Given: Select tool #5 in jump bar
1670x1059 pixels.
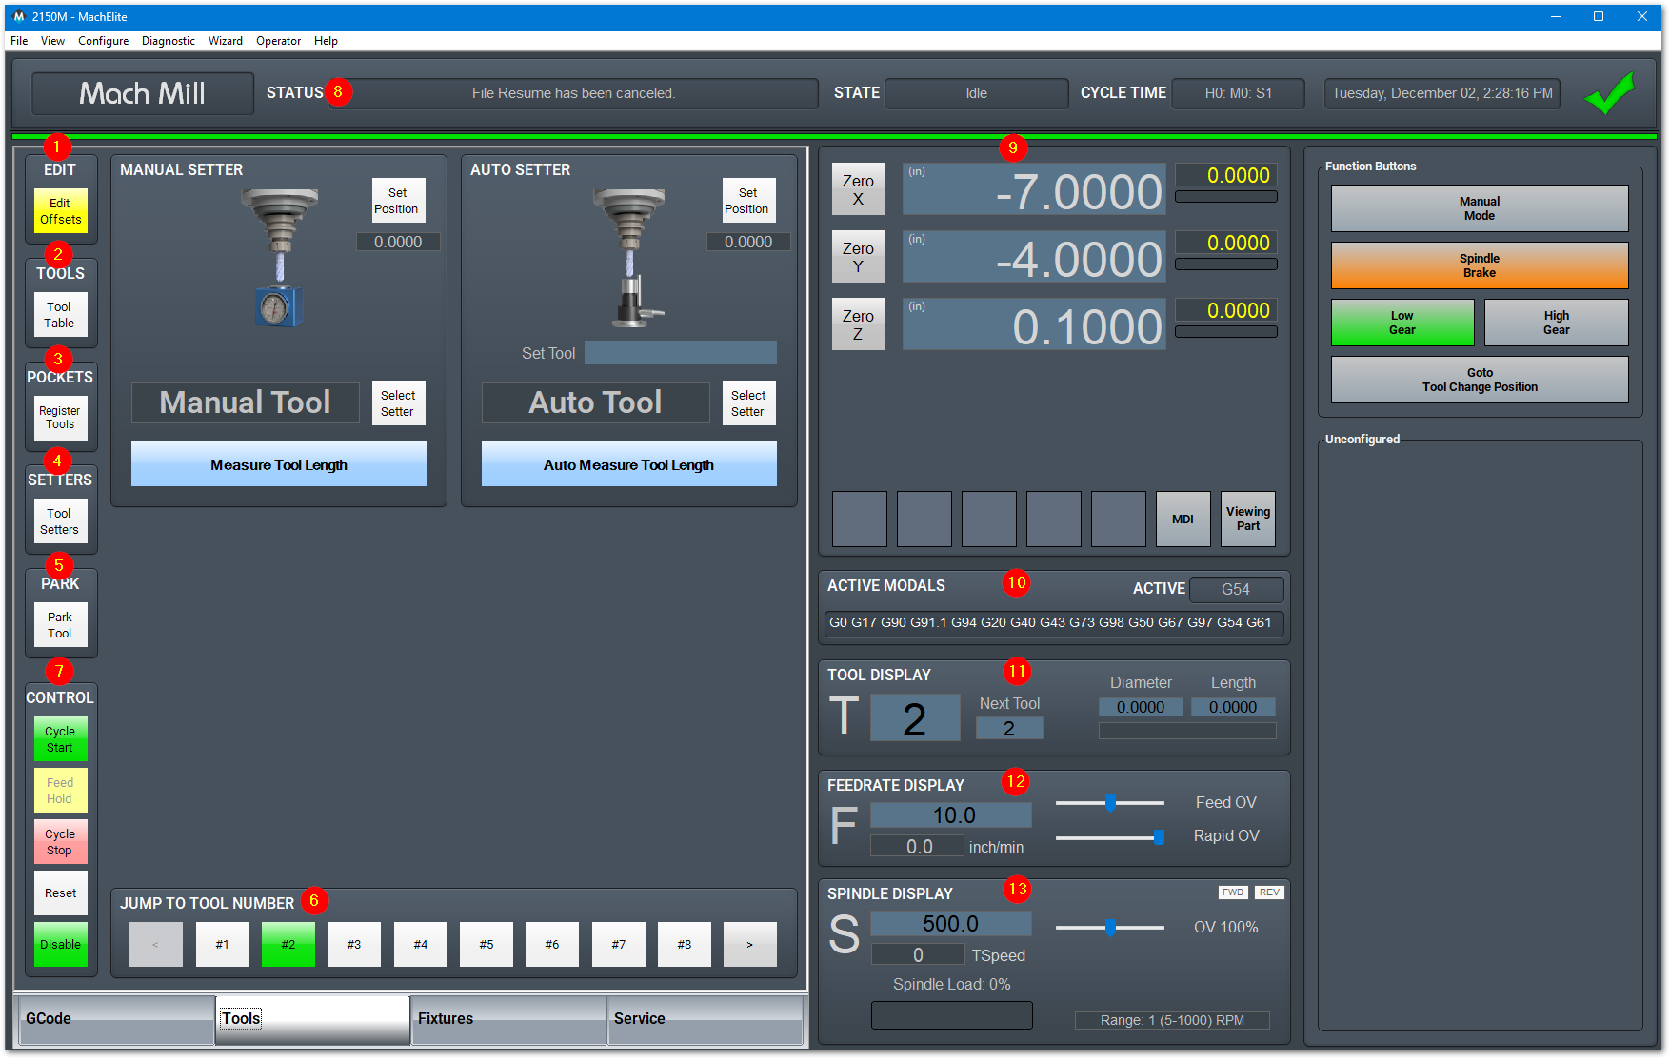Looking at the screenshot, I should tap(487, 944).
